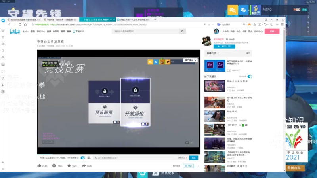
Task: Select the 开放排位 card in the video
Action: (135, 102)
